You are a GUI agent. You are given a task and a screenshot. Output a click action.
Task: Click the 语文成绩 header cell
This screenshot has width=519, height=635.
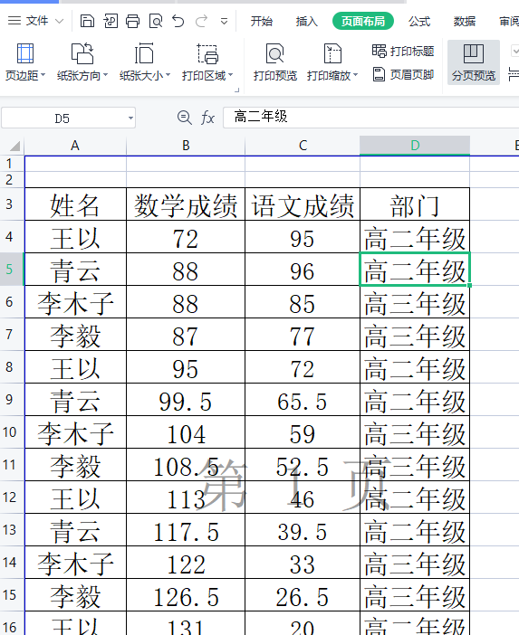(x=303, y=204)
